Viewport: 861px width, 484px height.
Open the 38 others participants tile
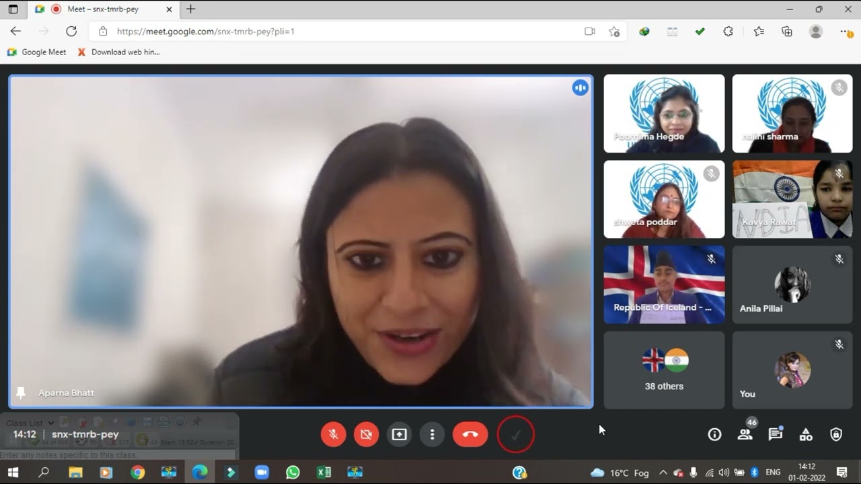coord(664,370)
